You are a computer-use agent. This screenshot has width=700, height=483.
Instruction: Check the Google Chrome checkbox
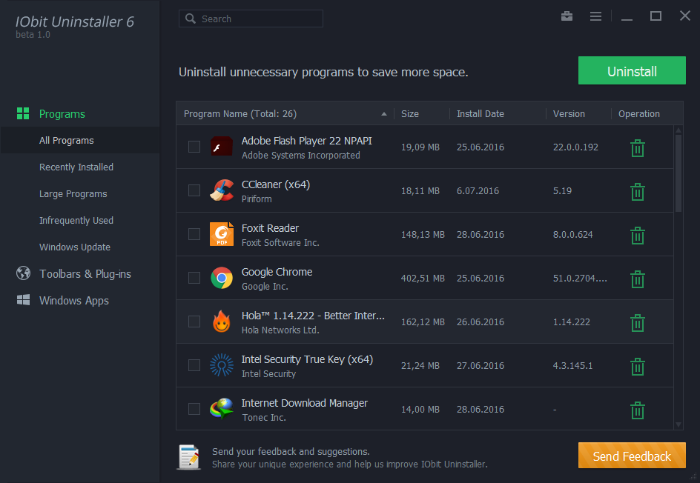tap(194, 278)
